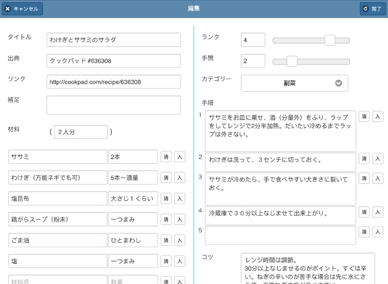Click the 2人分 servings field
This screenshot has height=284, width=388.
[81, 132]
